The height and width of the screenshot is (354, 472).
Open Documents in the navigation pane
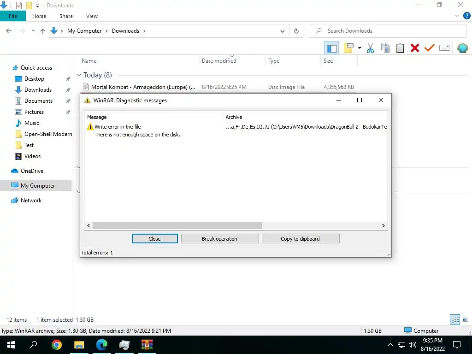pyautogui.click(x=38, y=101)
